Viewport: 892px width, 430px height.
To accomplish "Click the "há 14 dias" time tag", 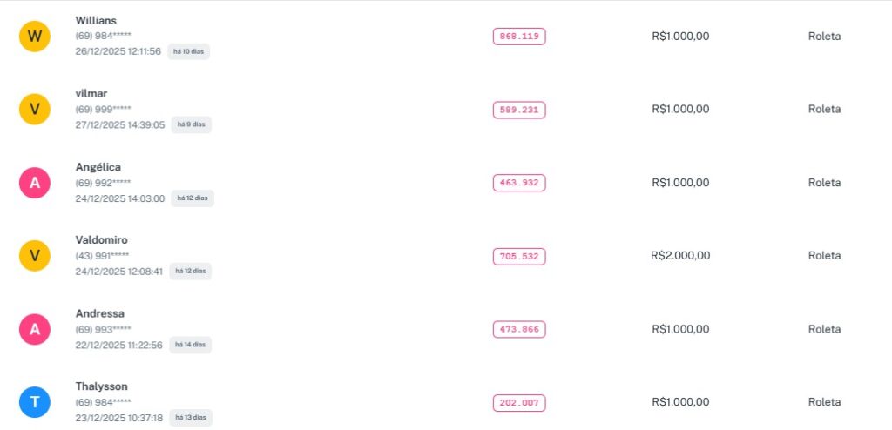I will (x=191, y=345).
